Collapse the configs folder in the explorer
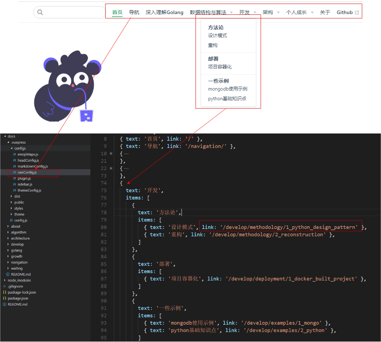The image size is (381, 342). point(12,148)
